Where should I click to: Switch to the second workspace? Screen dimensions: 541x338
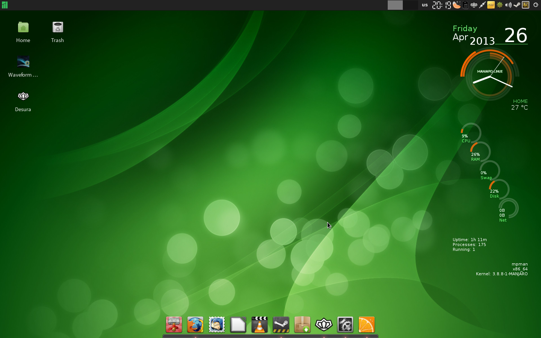411,5
